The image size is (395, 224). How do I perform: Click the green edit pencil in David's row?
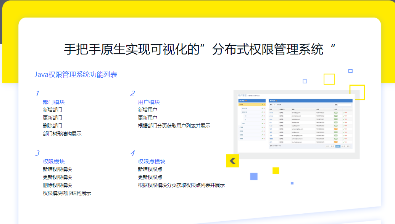pos(344,113)
